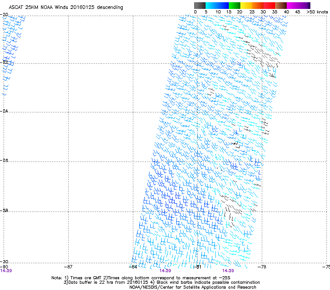Click the red 30–35 knots color bar segment

click(269, 5)
